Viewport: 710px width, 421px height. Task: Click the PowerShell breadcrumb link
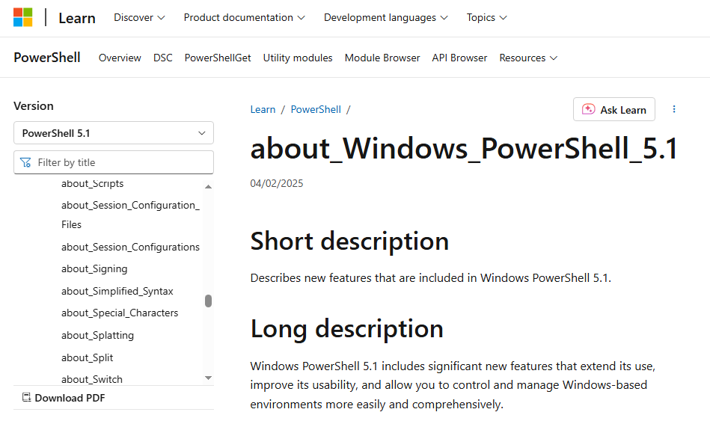tap(316, 110)
